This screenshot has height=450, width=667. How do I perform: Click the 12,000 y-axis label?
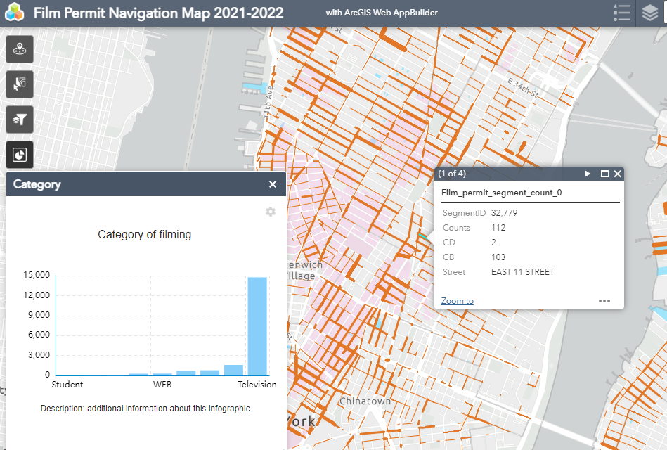(x=37, y=295)
